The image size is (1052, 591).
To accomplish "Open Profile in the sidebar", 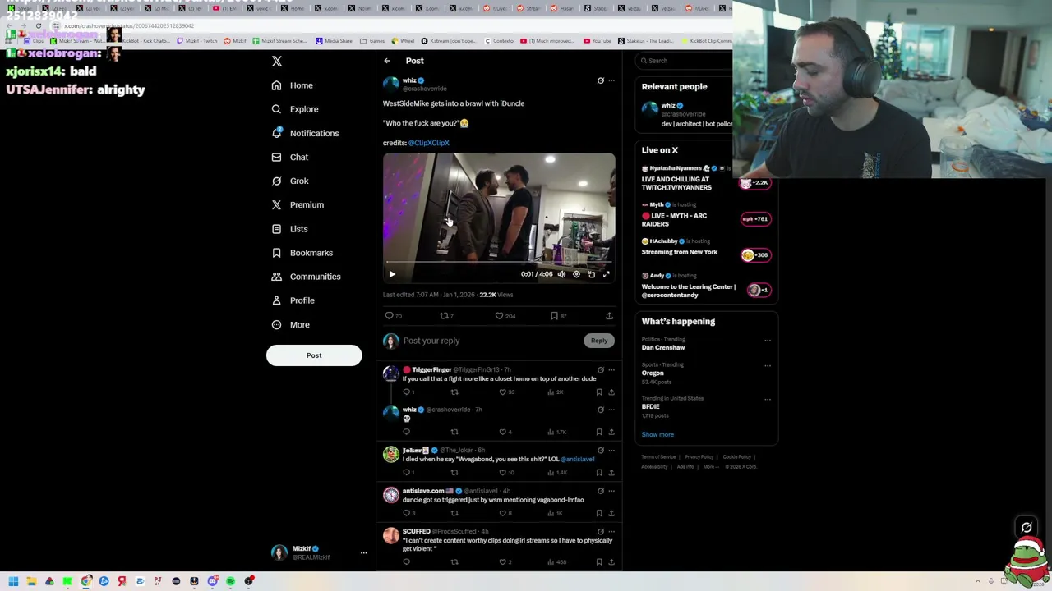I will click(293, 300).
